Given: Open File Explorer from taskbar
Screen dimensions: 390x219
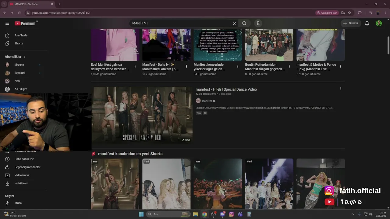Looking at the screenshot, I should (196, 214).
